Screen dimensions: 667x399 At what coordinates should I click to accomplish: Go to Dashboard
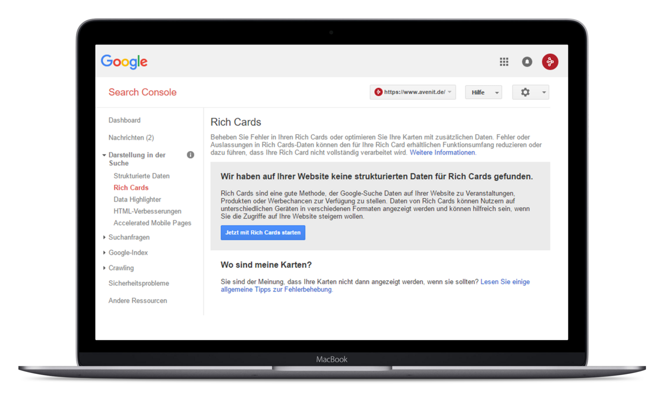tap(124, 120)
